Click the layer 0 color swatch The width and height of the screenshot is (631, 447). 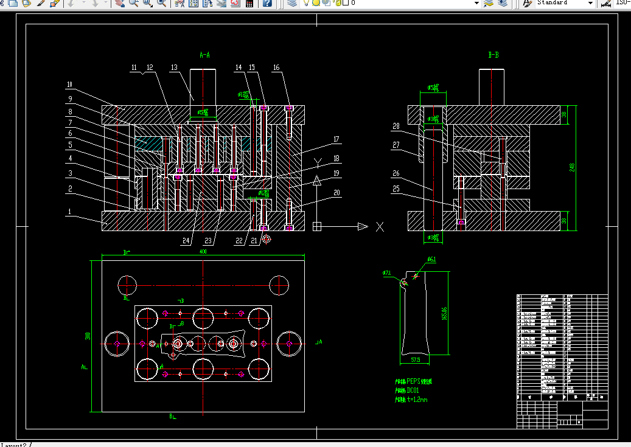click(345, 3)
